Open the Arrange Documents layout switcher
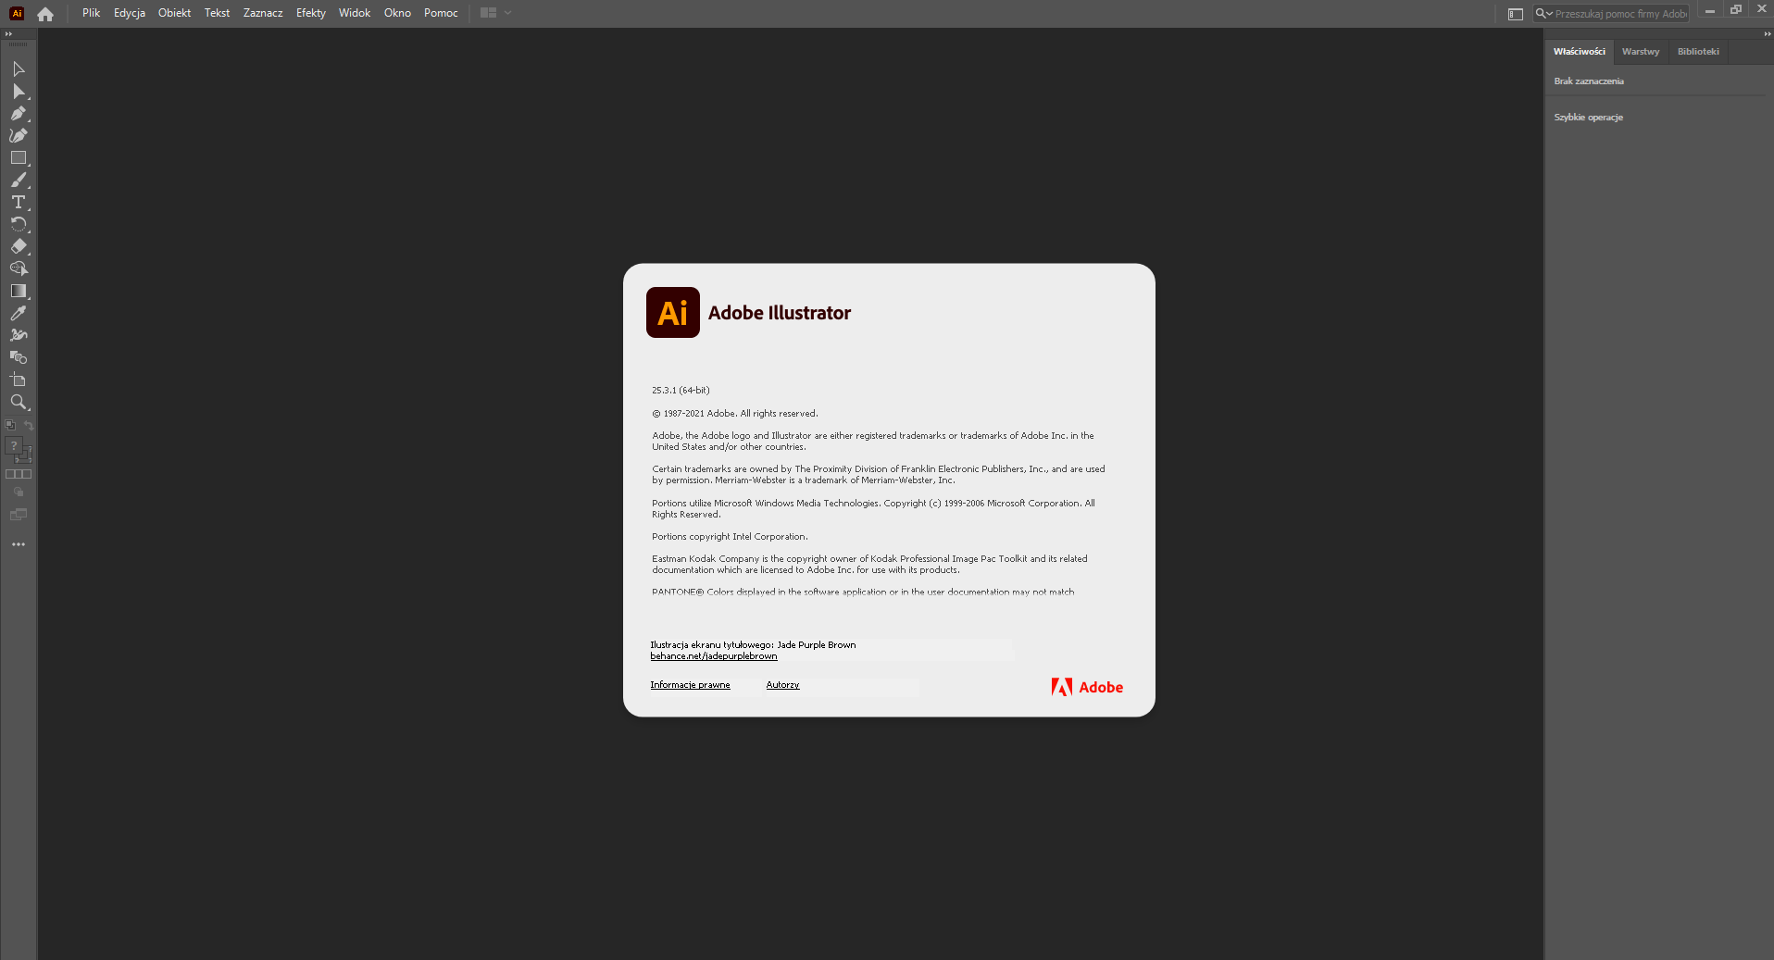1774x960 pixels. pos(495,13)
